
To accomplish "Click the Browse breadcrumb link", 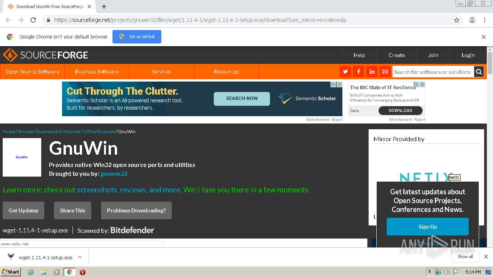I will click(x=26, y=132).
